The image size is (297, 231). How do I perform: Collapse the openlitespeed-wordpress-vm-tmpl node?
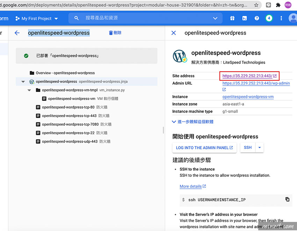(x=29, y=90)
